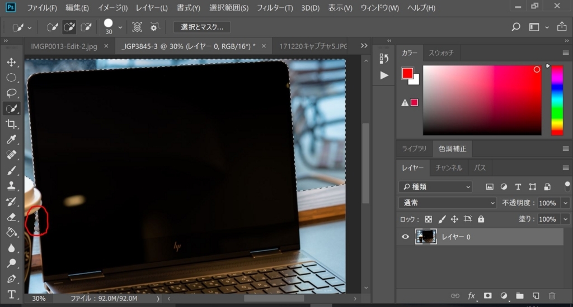Select the Healing Brush tool
The width and height of the screenshot is (573, 307).
click(x=11, y=155)
